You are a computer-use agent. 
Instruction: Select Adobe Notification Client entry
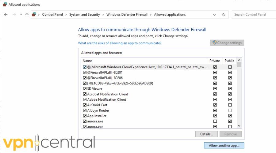(107, 99)
